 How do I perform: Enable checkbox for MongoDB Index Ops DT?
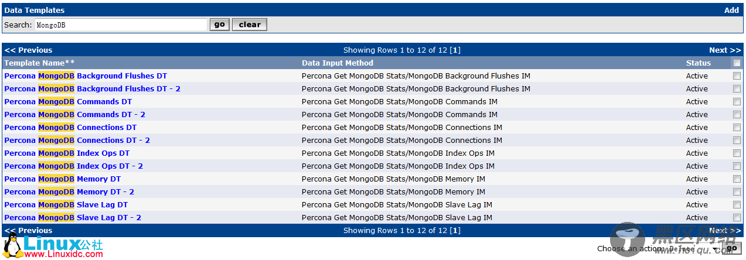(x=737, y=153)
